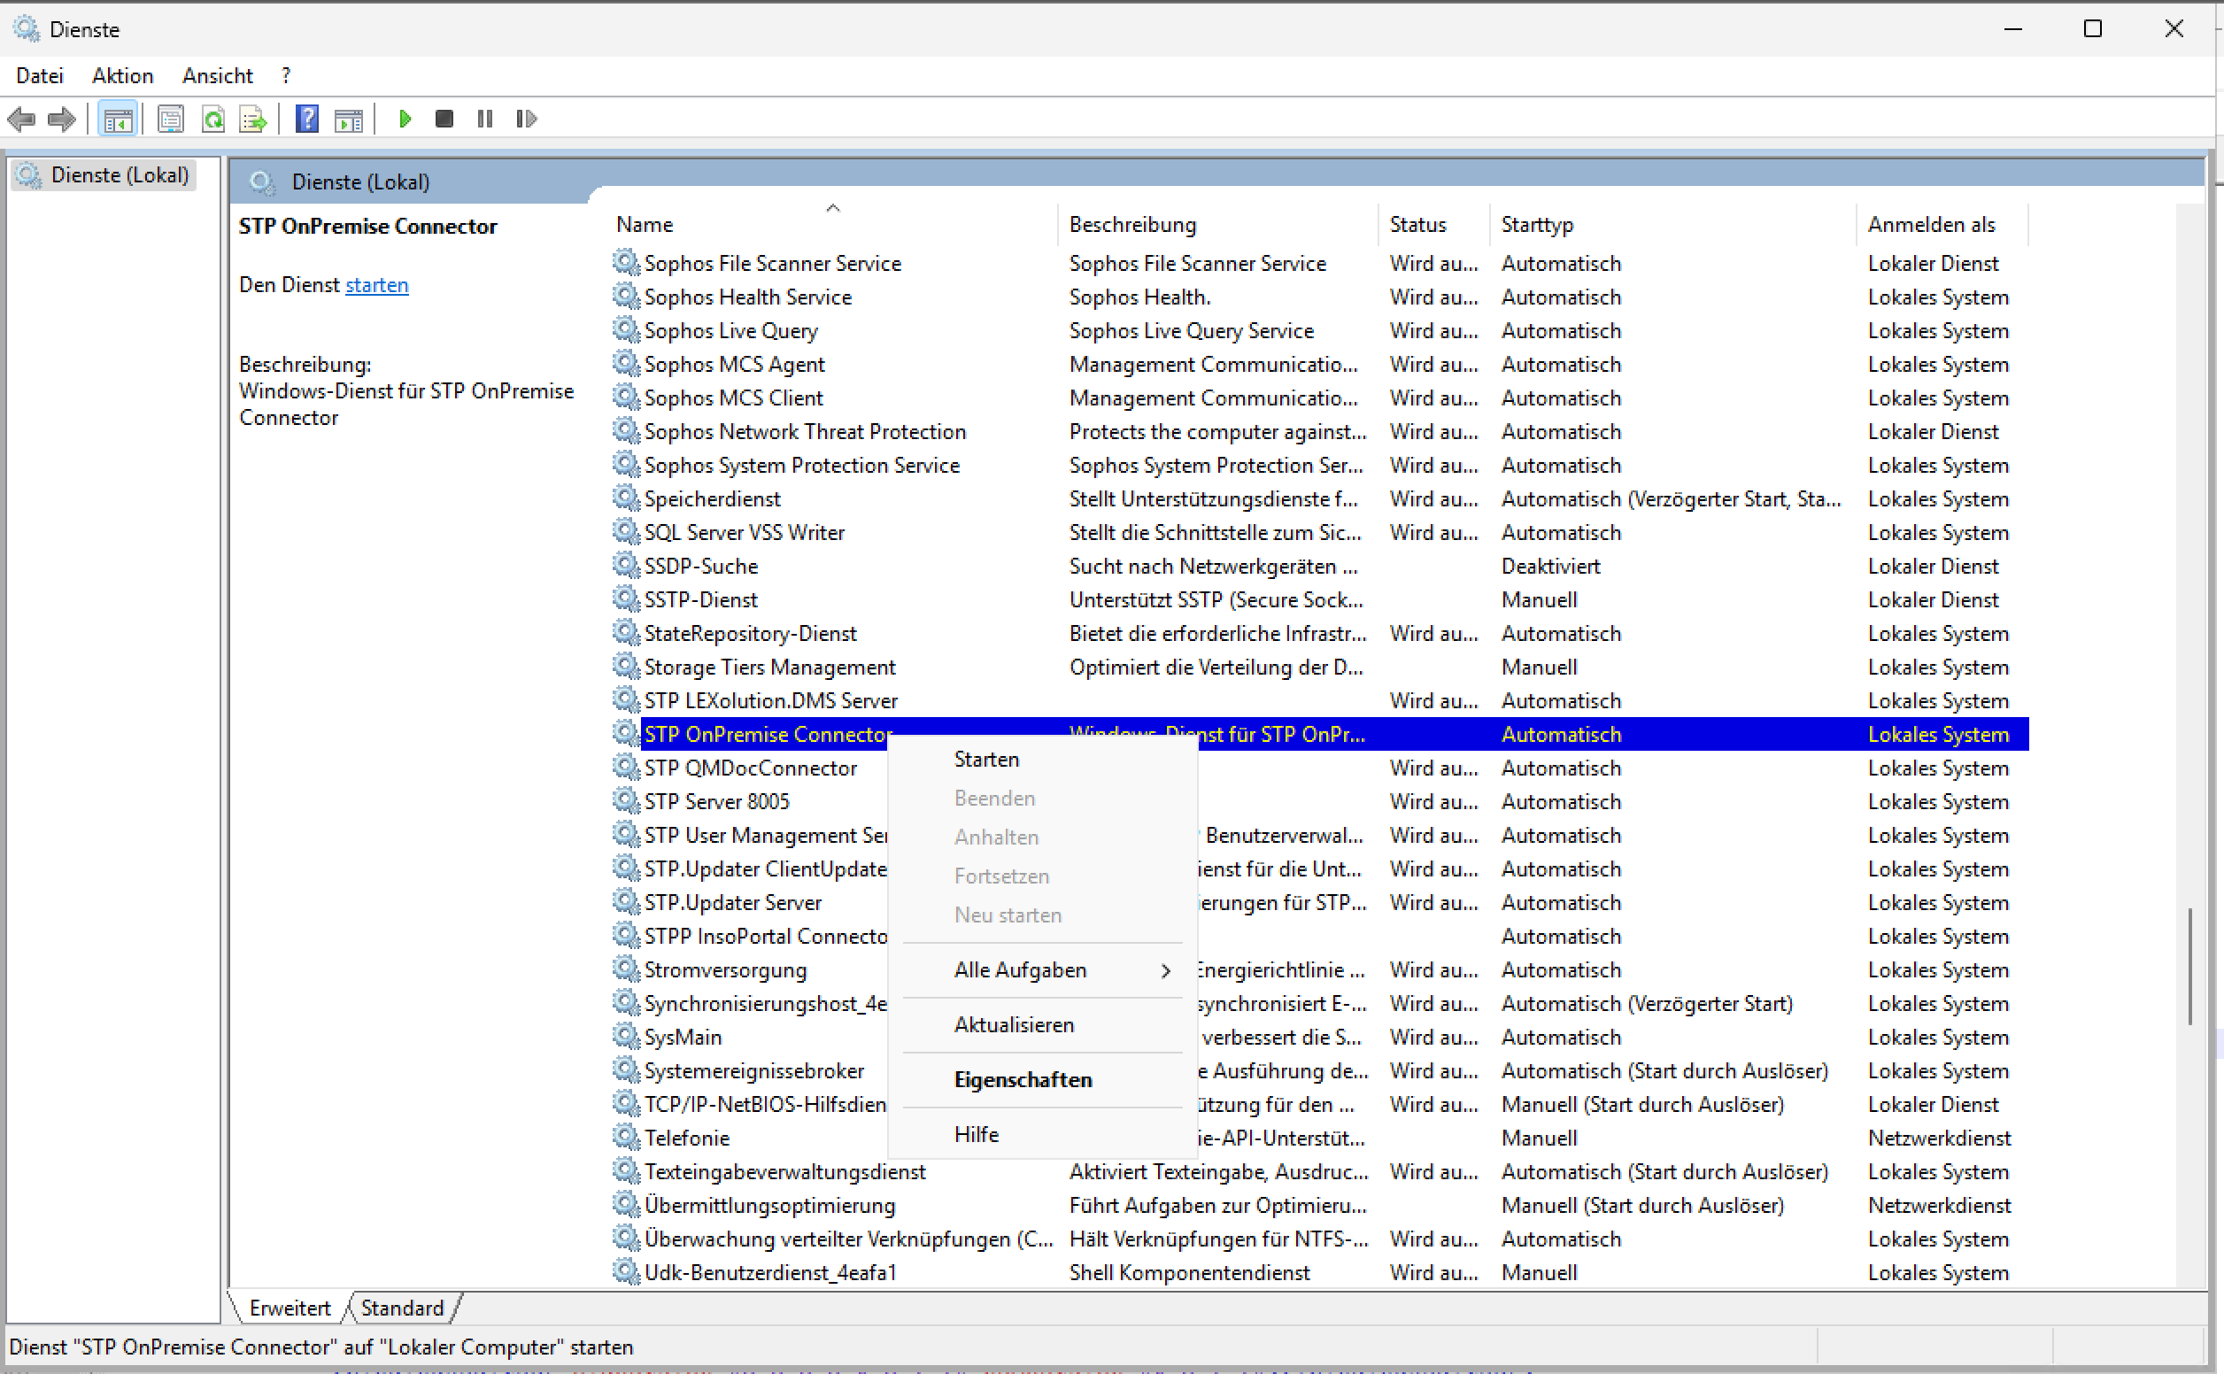This screenshot has width=2224, height=1374.
Task: Click the forward navigation arrow
Action: (x=62, y=118)
